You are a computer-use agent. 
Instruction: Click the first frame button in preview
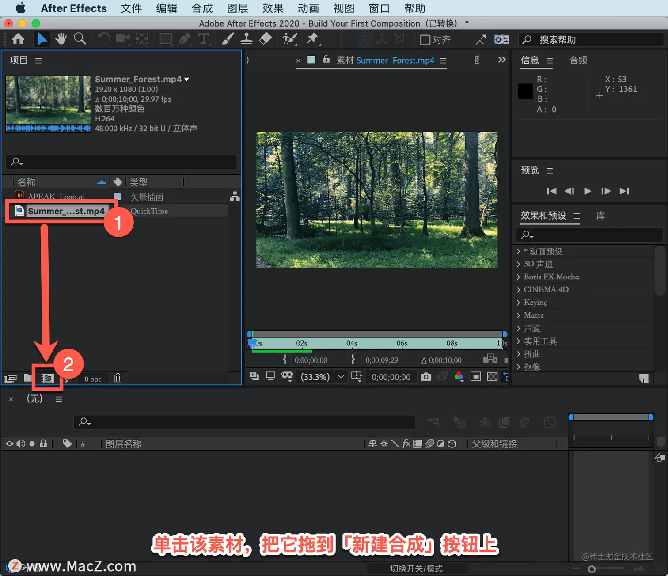(x=552, y=191)
